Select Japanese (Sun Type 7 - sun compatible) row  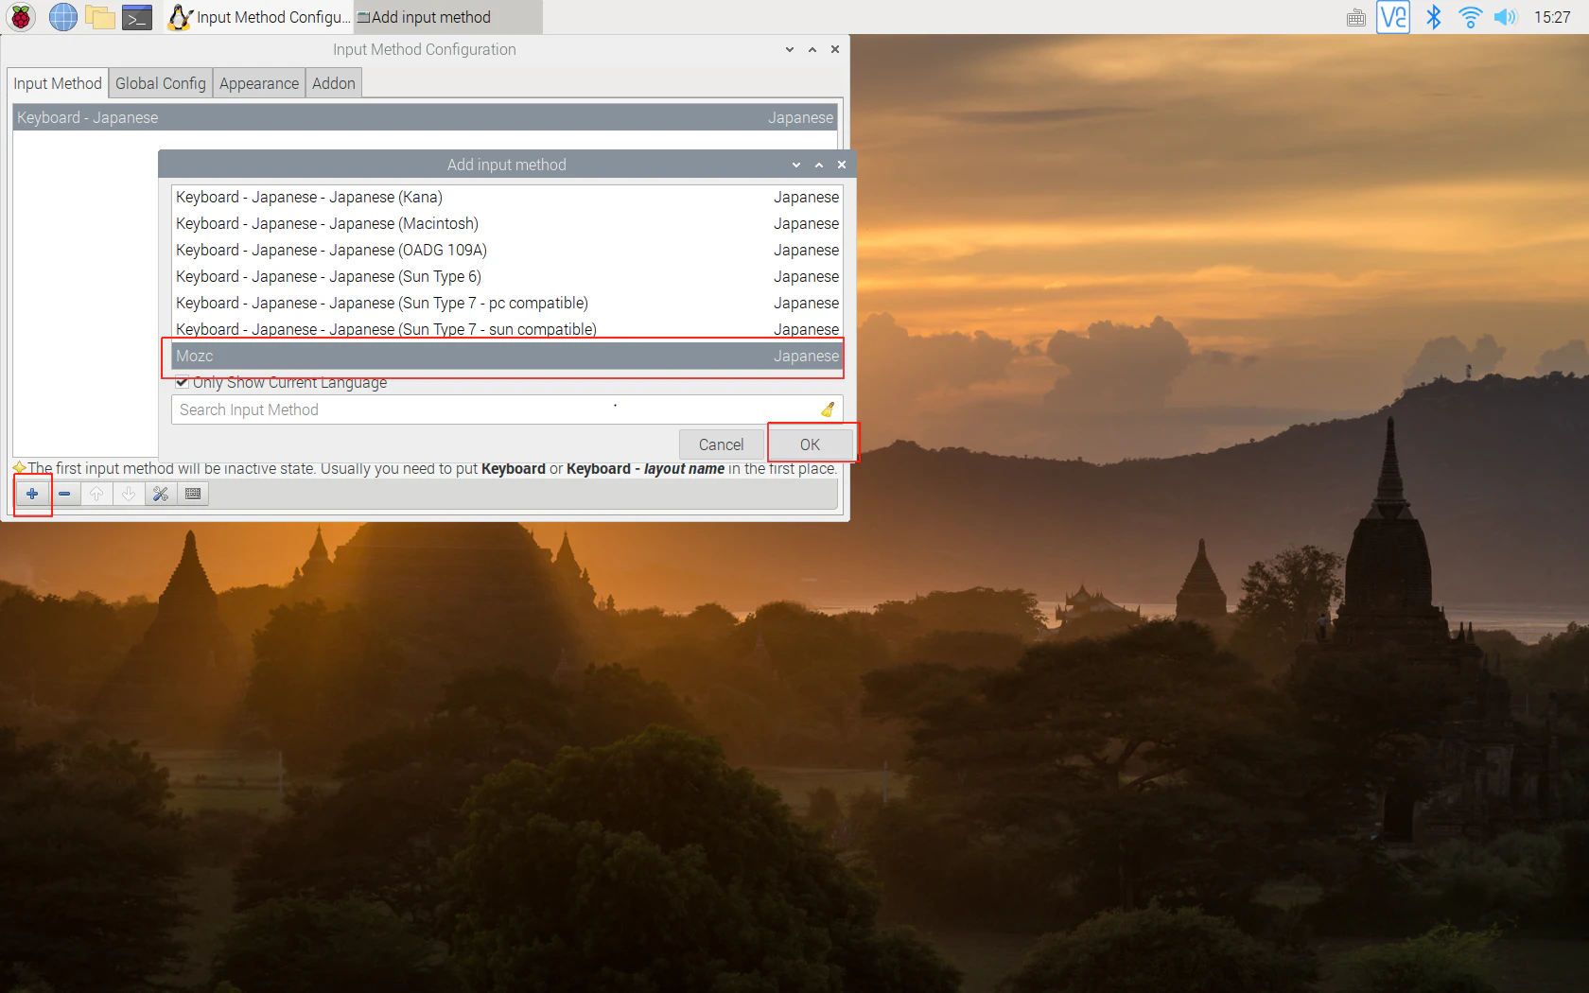(506, 329)
